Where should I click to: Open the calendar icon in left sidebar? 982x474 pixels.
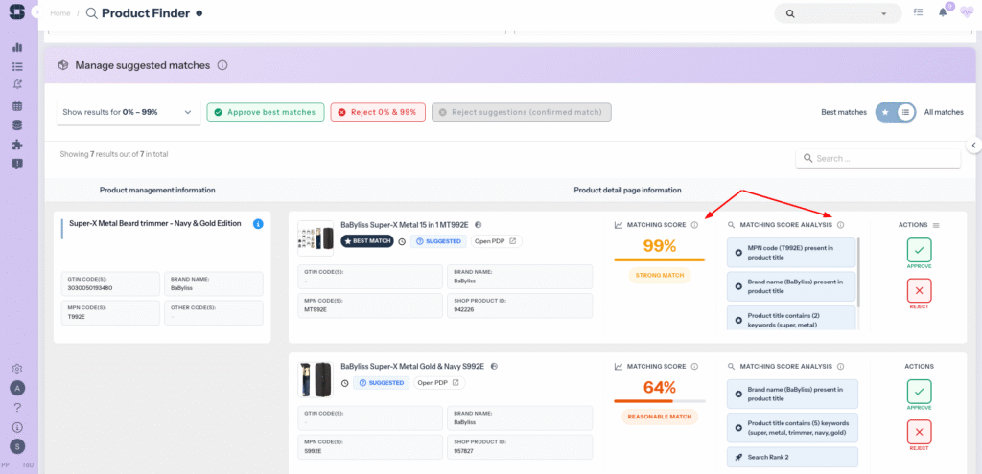[17, 105]
